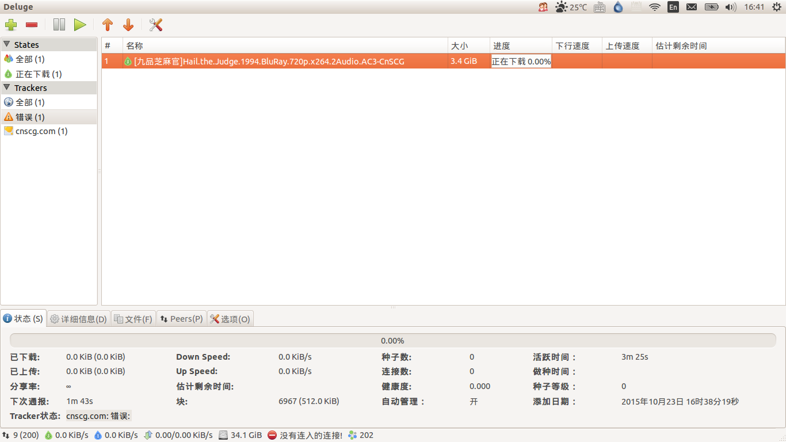786x442 pixels.
Task: Click the upload speed indicator in the status bar
Action: (x=116, y=435)
